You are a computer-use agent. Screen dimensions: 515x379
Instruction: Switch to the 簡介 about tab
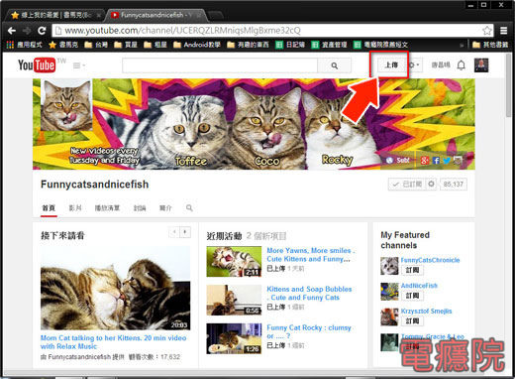[x=165, y=208]
